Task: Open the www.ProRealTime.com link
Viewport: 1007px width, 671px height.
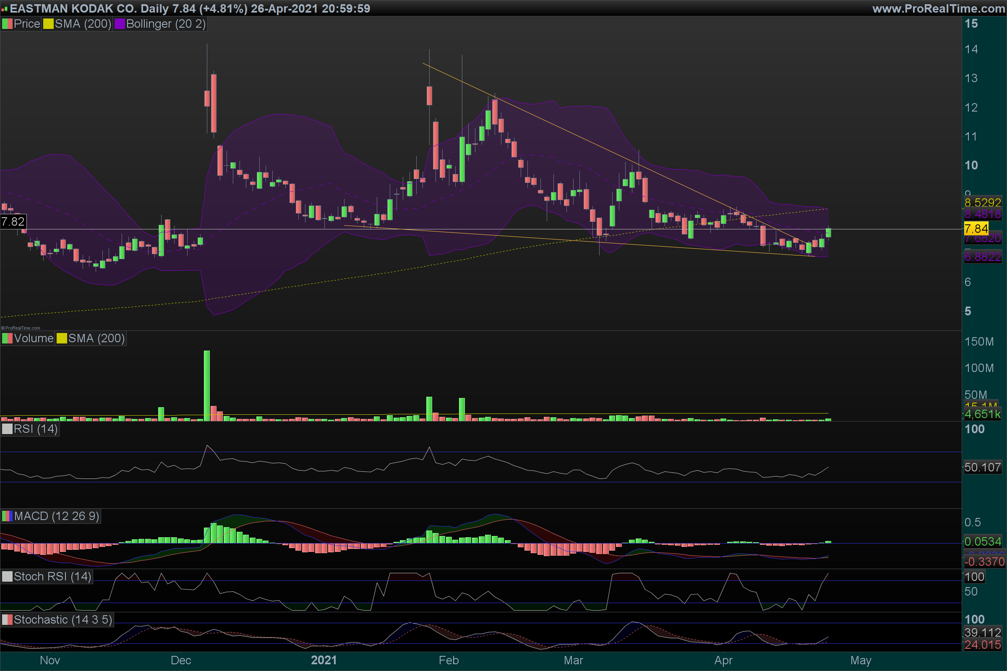Action: (x=939, y=8)
